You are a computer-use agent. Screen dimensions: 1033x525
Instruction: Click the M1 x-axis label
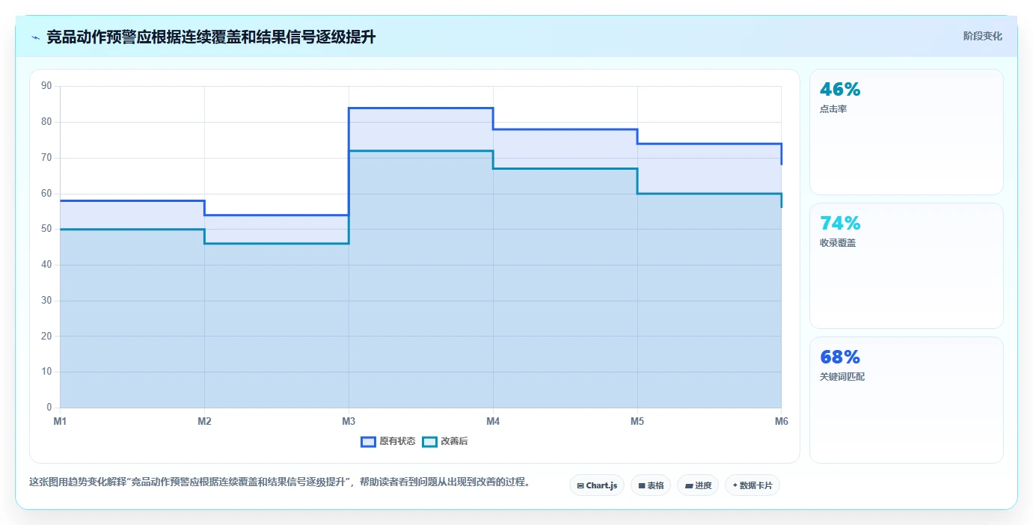(x=60, y=421)
